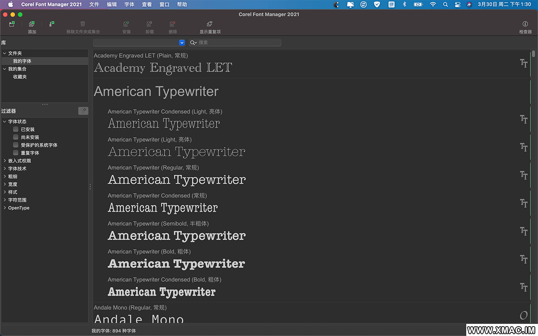
Task: Click the library panel splitter handle dots
Action: pyautogui.click(x=44, y=104)
